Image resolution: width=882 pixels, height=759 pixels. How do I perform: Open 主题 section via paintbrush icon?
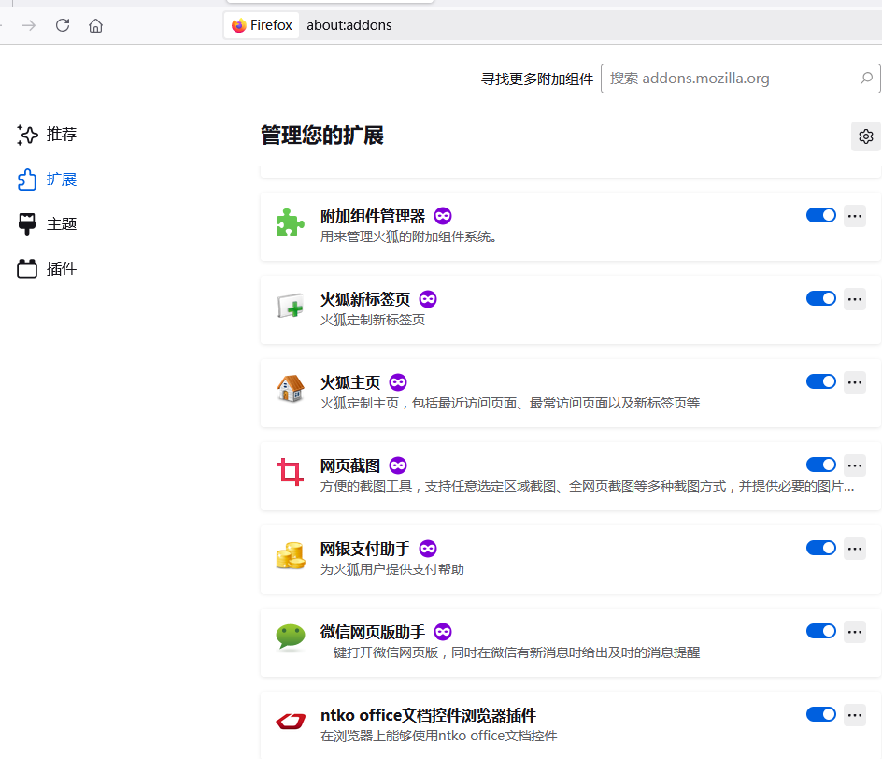tap(25, 223)
